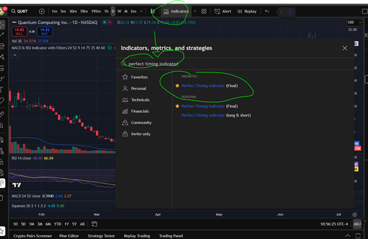Open the Technicals category
This screenshot has width=368, height=239.
pos(136,100)
